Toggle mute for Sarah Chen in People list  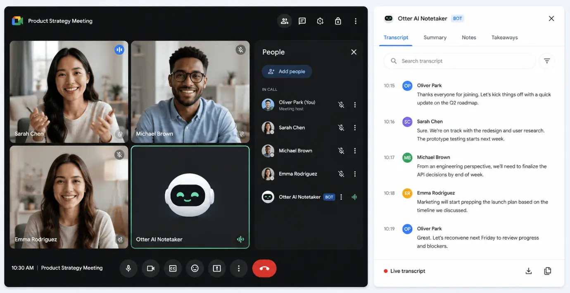(x=341, y=128)
